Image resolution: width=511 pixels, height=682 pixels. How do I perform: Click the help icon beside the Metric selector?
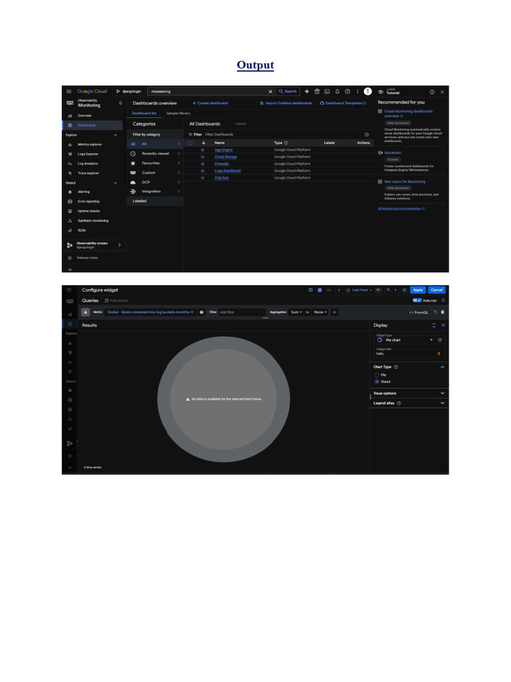pos(202,312)
